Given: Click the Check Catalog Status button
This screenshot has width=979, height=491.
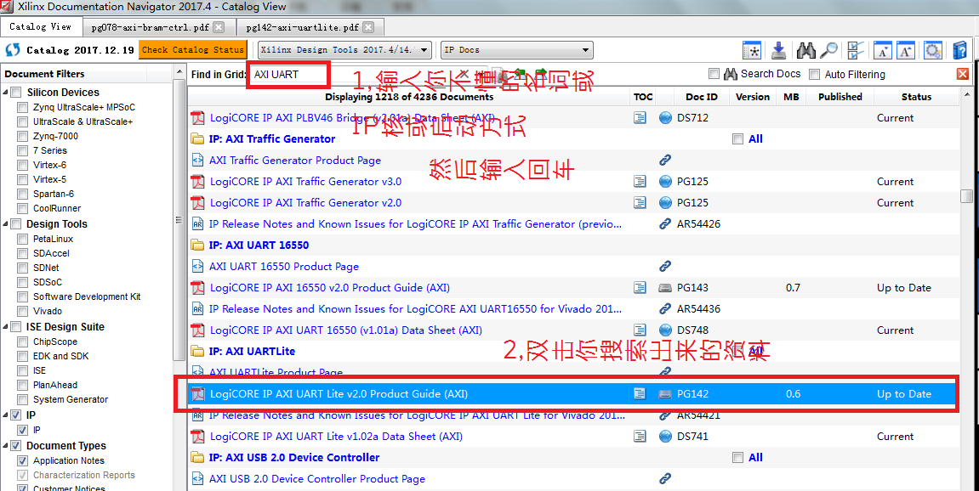Looking at the screenshot, I should coord(192,49).
